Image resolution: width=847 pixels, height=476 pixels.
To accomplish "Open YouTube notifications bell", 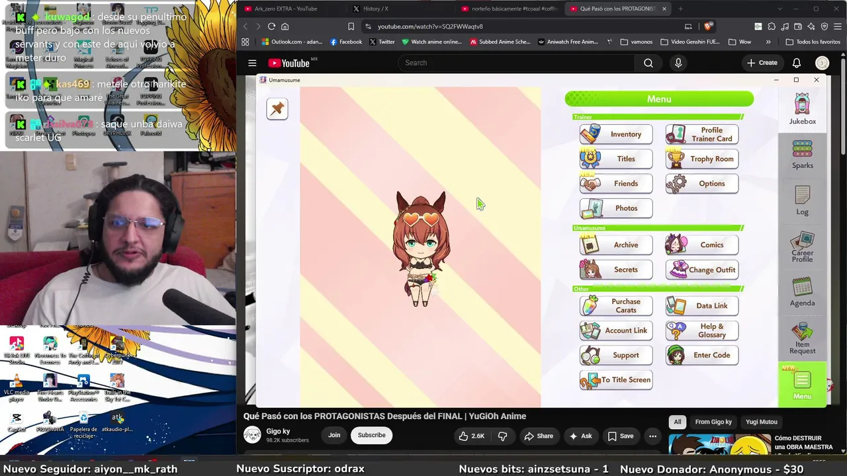I will (x=797, y=63).
